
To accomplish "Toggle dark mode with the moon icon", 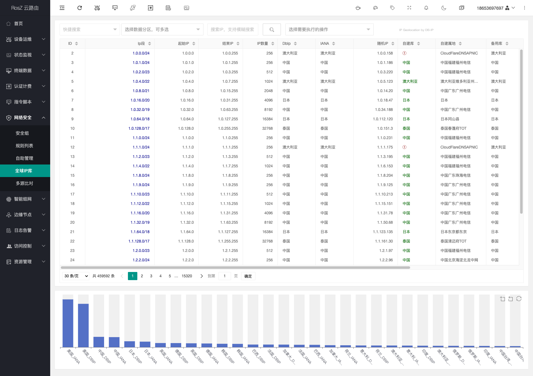I will 444,8.
